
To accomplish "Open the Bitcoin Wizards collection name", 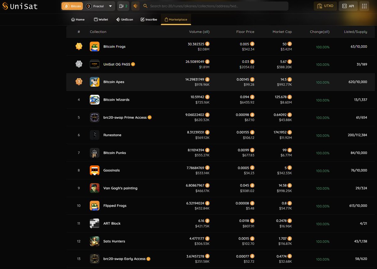I will (x=116, y=100).
